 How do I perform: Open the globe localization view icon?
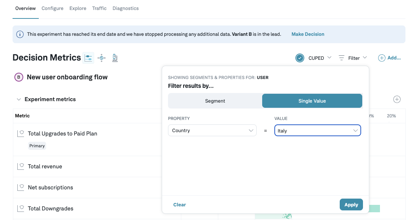[x=102, y=58]
